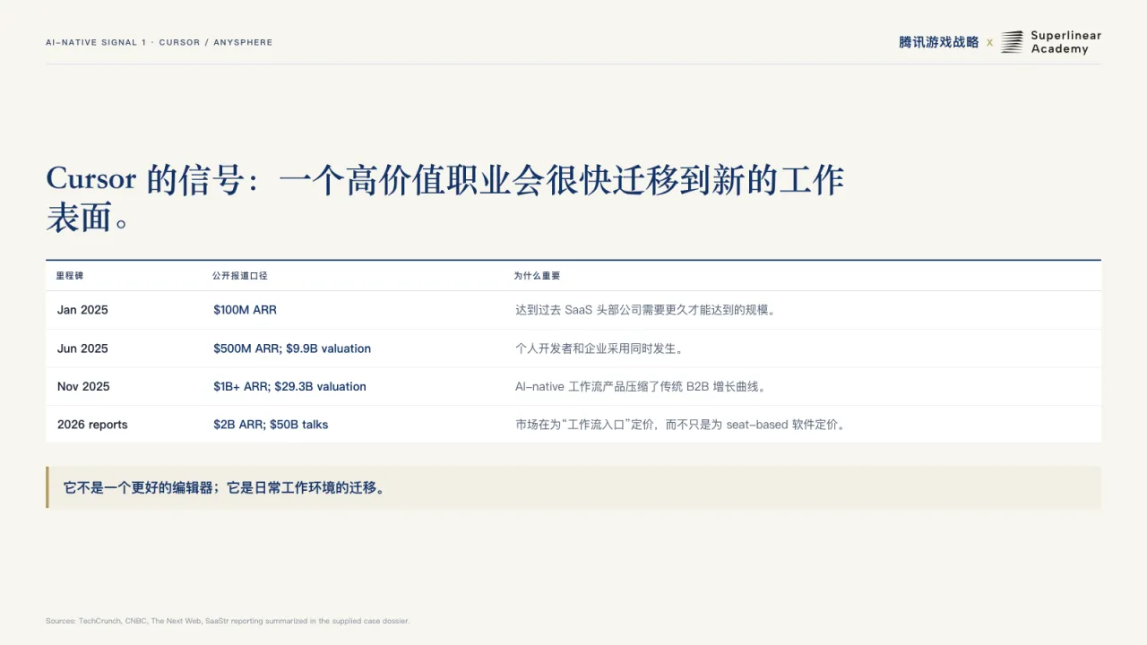Click the Sources footnote at the bottom
The width and height of the screenshot is (1147, 645).
228,621
